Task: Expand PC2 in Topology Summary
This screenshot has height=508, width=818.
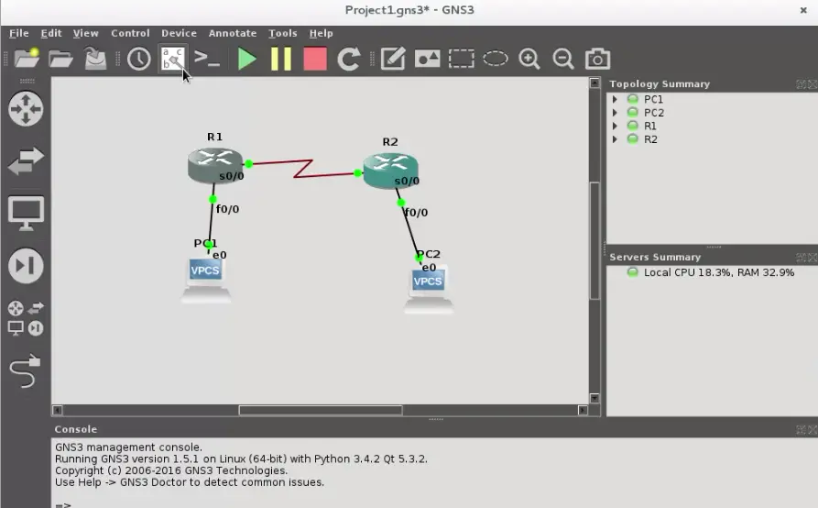Action: [615, 113]
